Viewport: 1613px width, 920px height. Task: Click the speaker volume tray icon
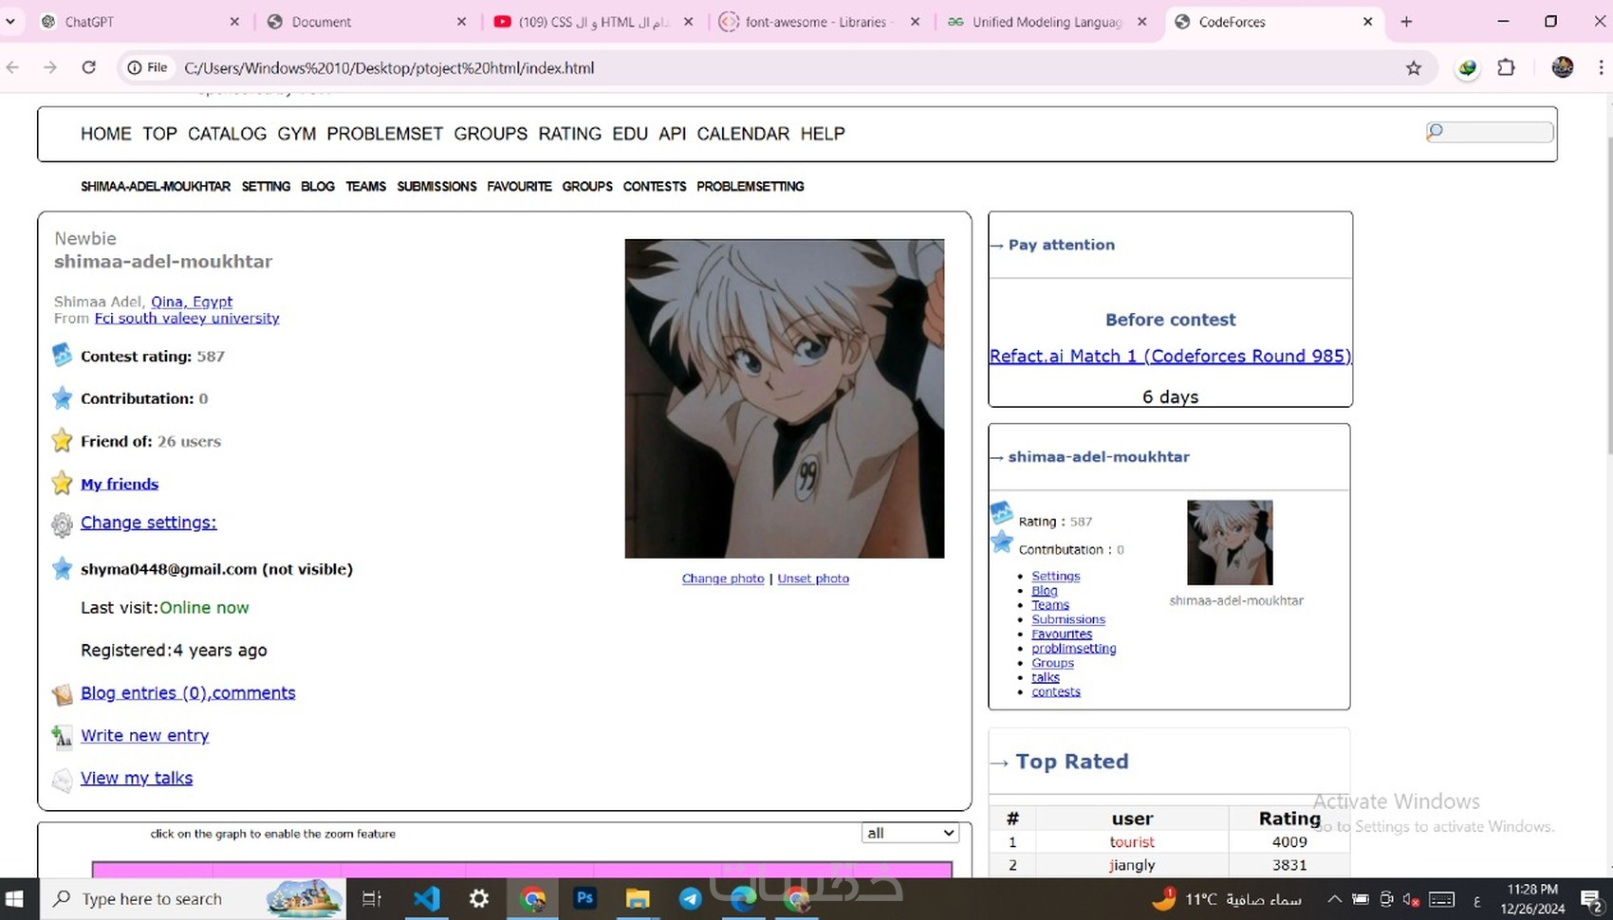tap(1411, 899)
